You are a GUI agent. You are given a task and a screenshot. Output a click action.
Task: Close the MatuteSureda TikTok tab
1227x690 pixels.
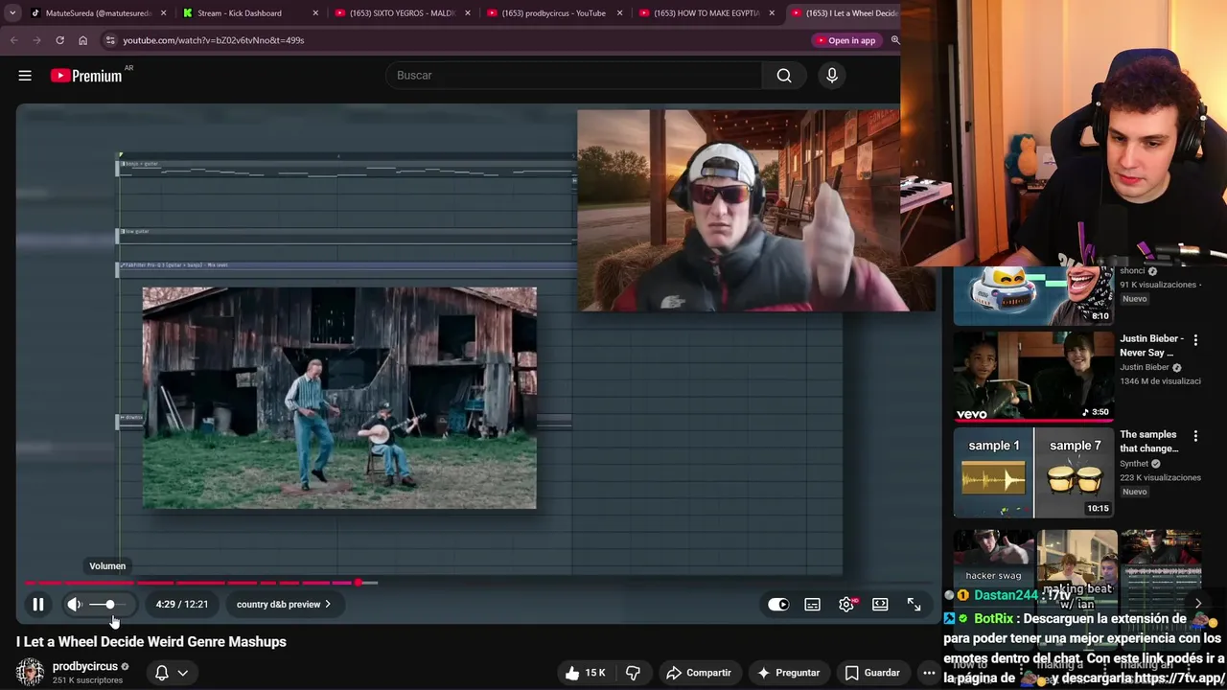[164, 13]
